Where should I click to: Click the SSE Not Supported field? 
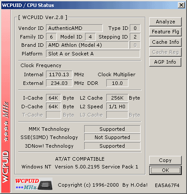click(112, 137)
